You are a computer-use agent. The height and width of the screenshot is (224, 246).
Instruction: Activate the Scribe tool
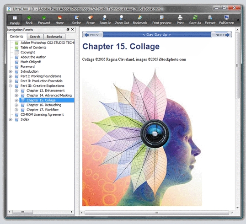[x=76, y=20]
